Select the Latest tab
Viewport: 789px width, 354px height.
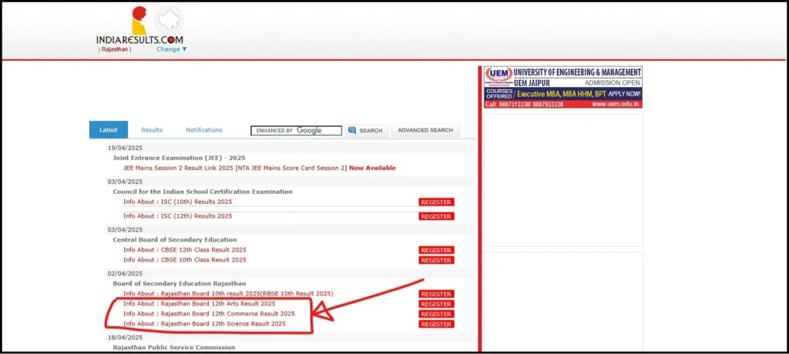[109, 130]
